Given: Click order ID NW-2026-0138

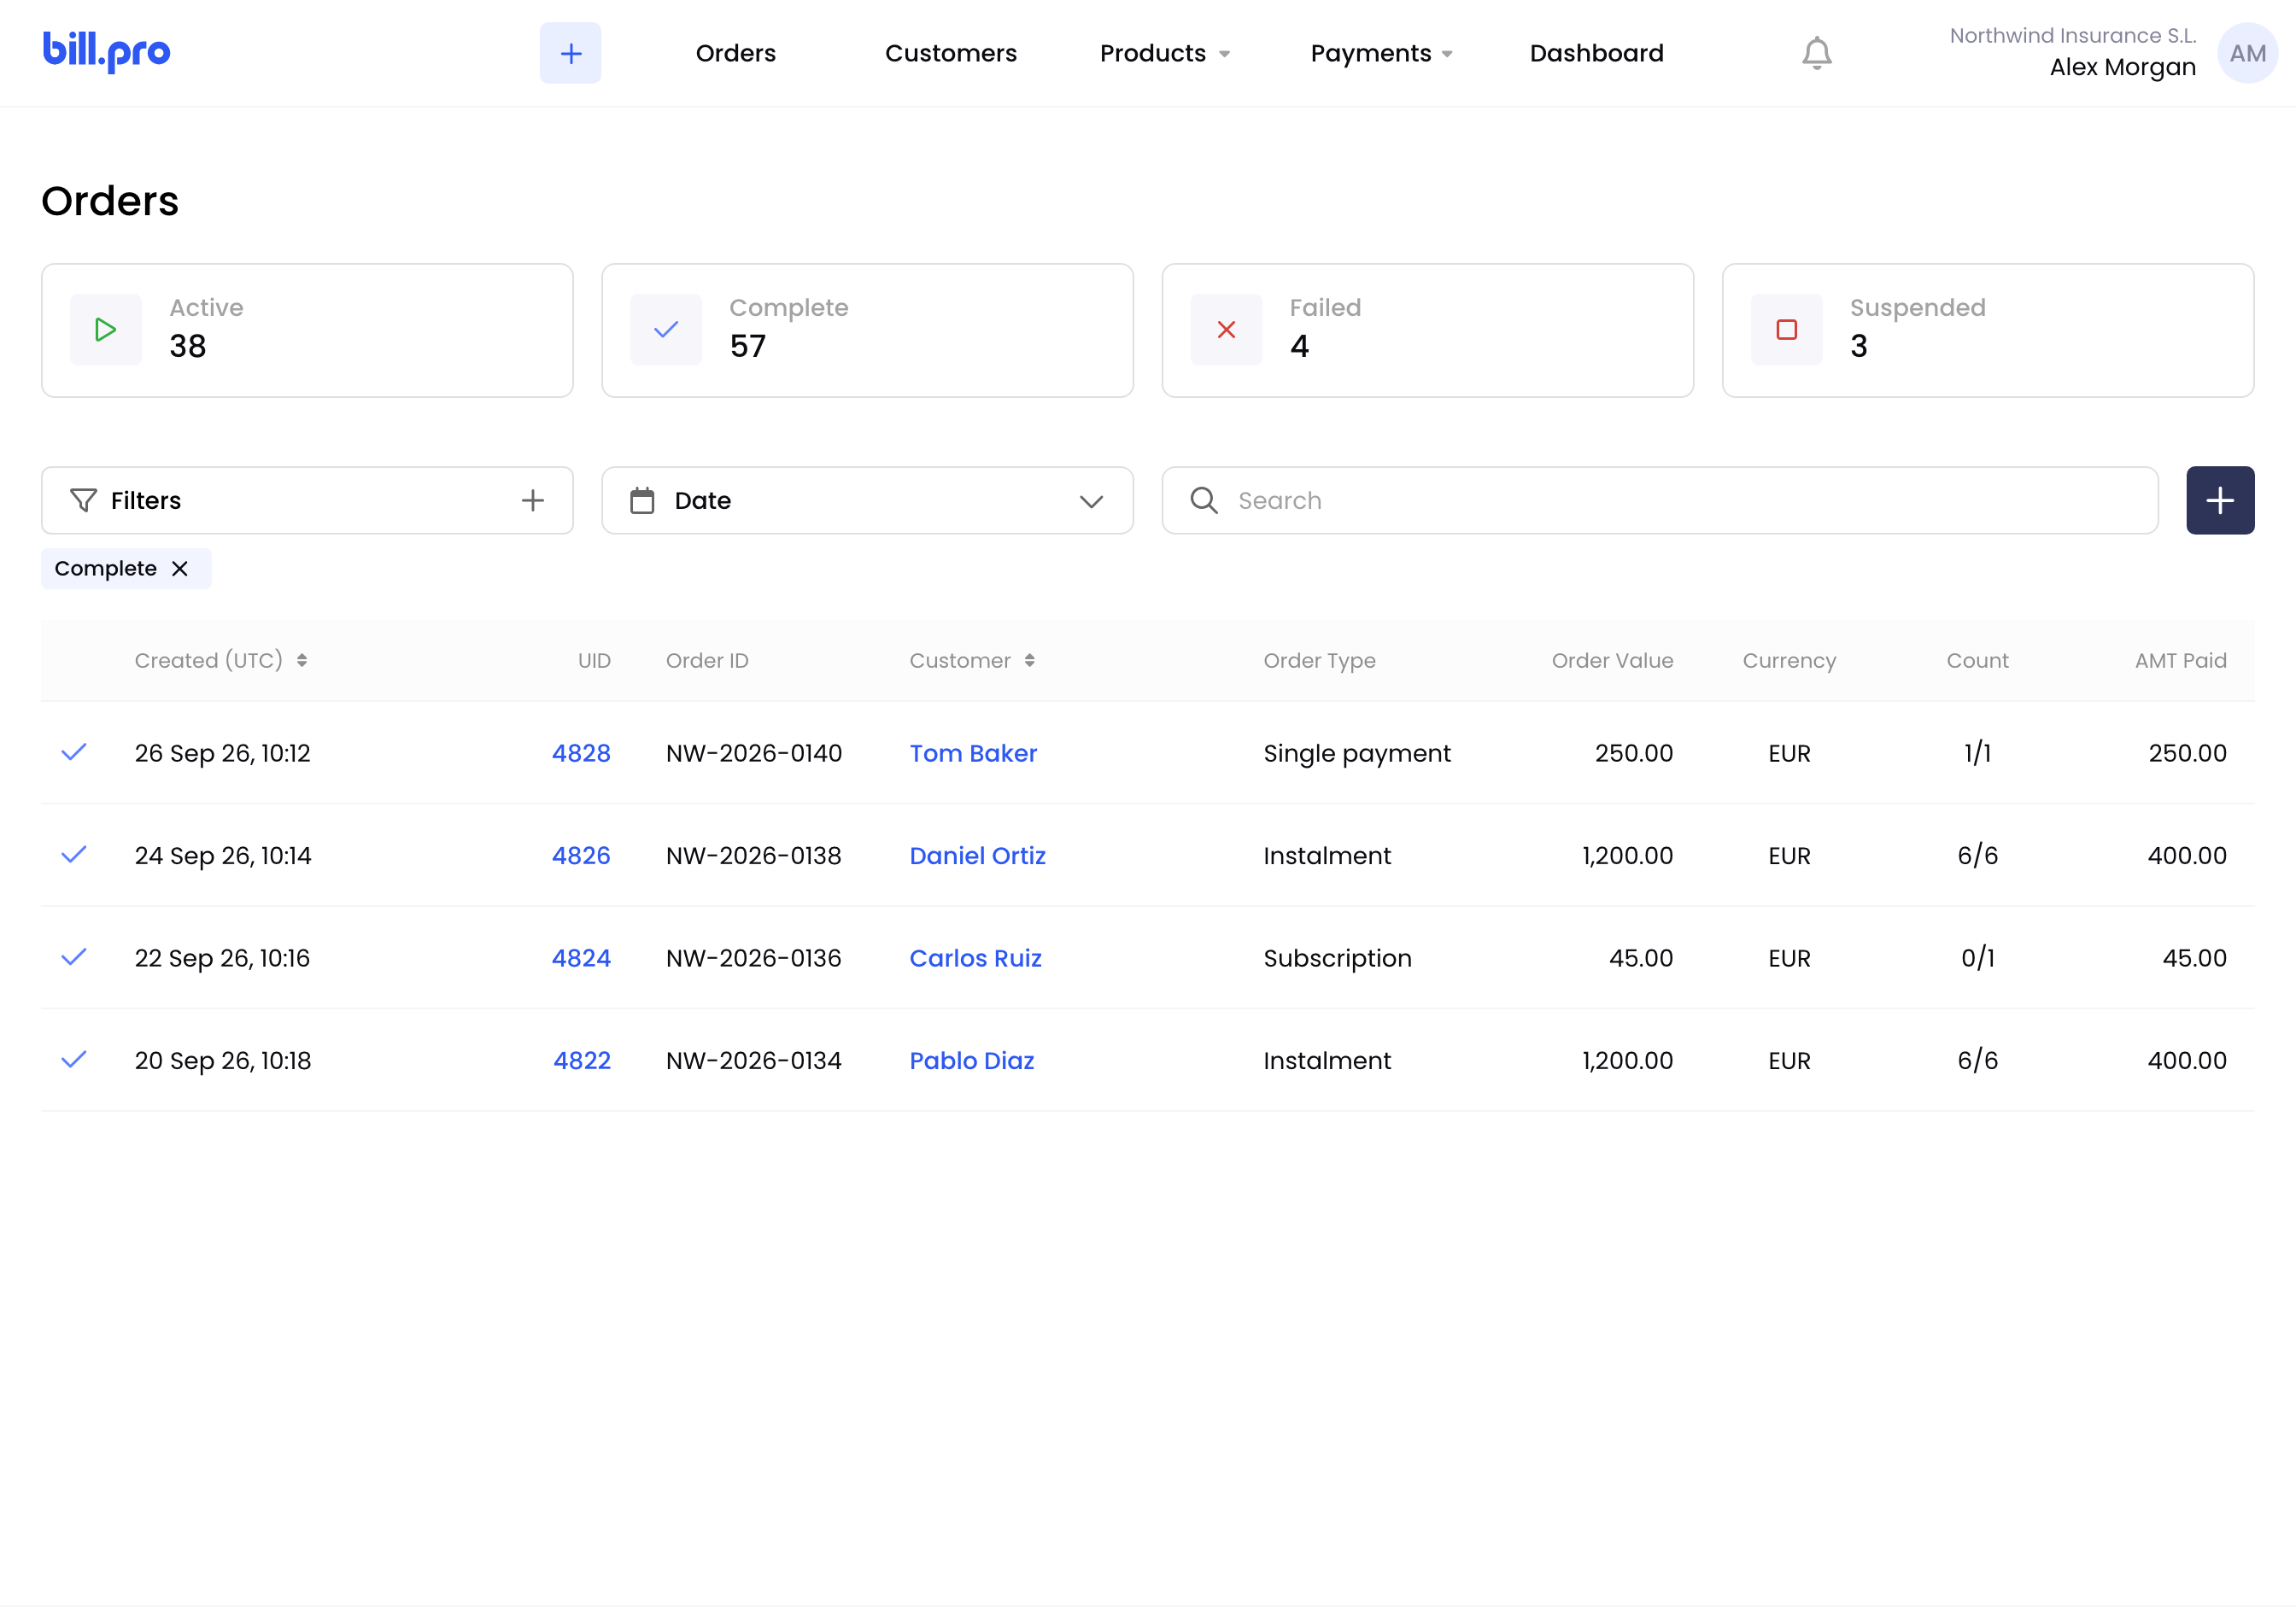Looking at the screenshot, I should (x=754, y=856).
